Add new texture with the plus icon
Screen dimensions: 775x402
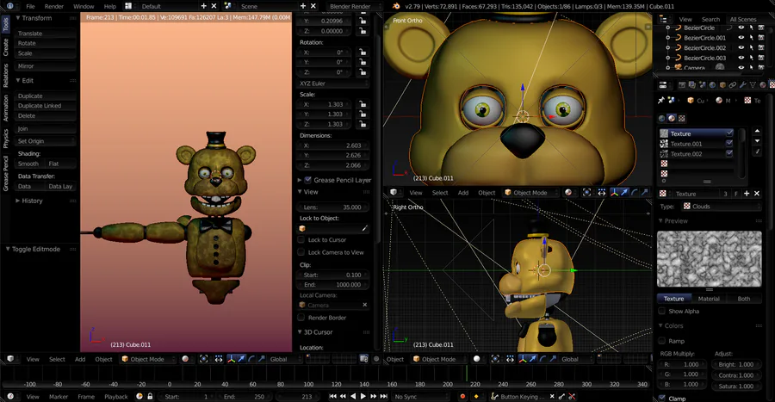click(747, 194)
